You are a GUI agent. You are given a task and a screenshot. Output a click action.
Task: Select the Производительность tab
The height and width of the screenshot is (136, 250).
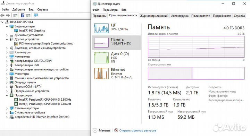click(123, 15)
